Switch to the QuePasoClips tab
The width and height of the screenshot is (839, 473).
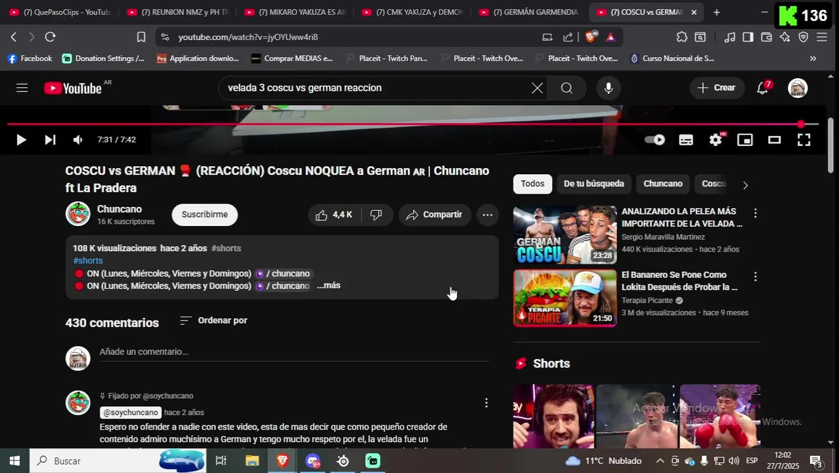point(59,12)
